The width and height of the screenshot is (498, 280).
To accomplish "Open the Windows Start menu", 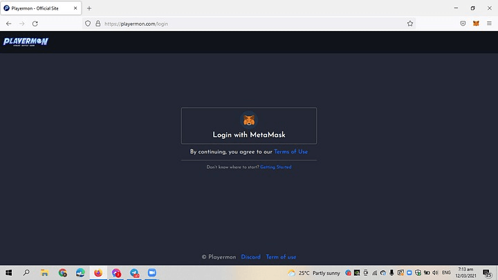I will click(x=9, y=272).
